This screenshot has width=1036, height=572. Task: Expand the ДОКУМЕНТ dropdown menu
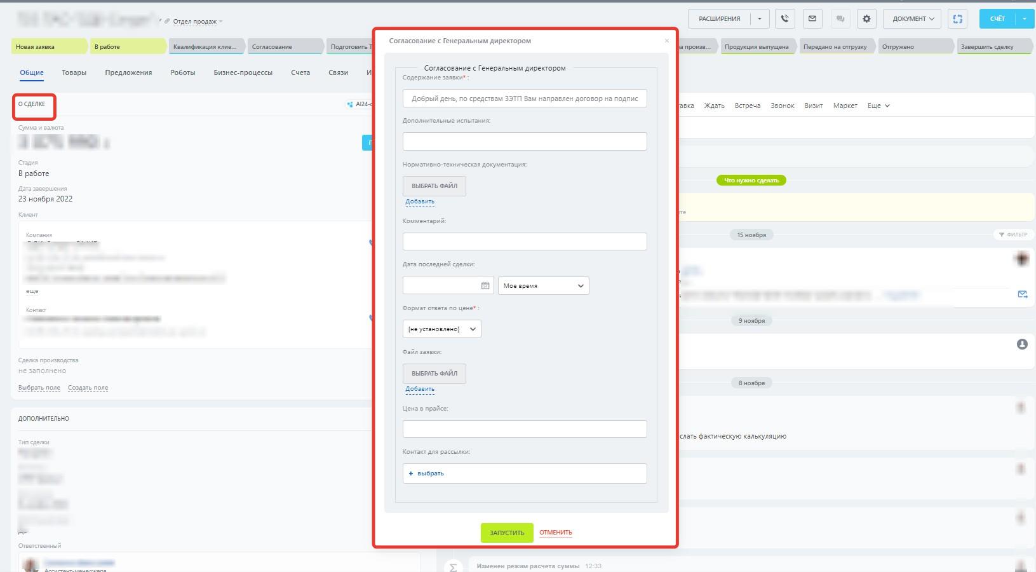(x=913, y=19)
